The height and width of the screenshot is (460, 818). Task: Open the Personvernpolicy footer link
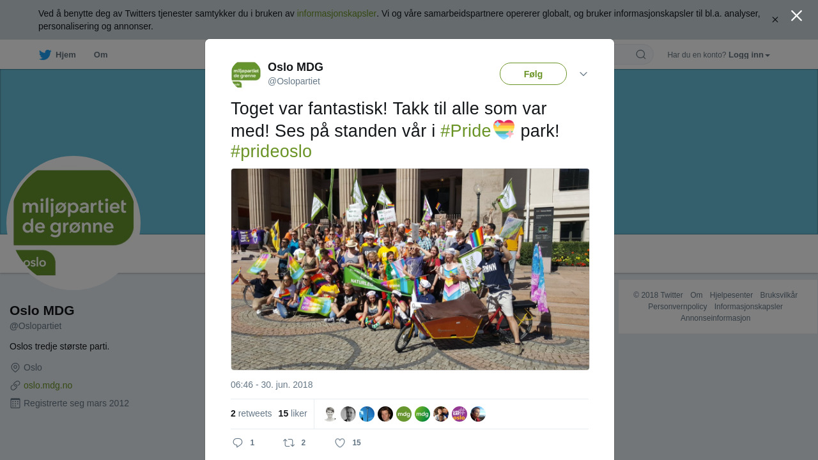[677, 307]
